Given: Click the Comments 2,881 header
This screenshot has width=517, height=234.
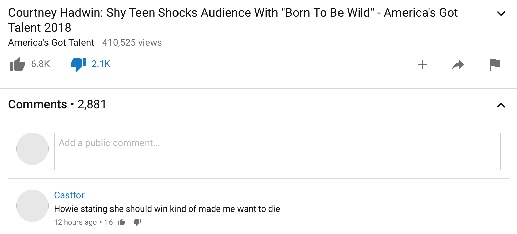Looking at the screenshot, I should [57, 104].
